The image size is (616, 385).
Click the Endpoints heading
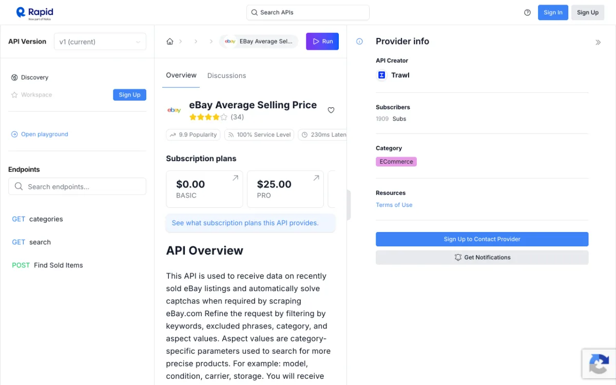click(24, 169)
